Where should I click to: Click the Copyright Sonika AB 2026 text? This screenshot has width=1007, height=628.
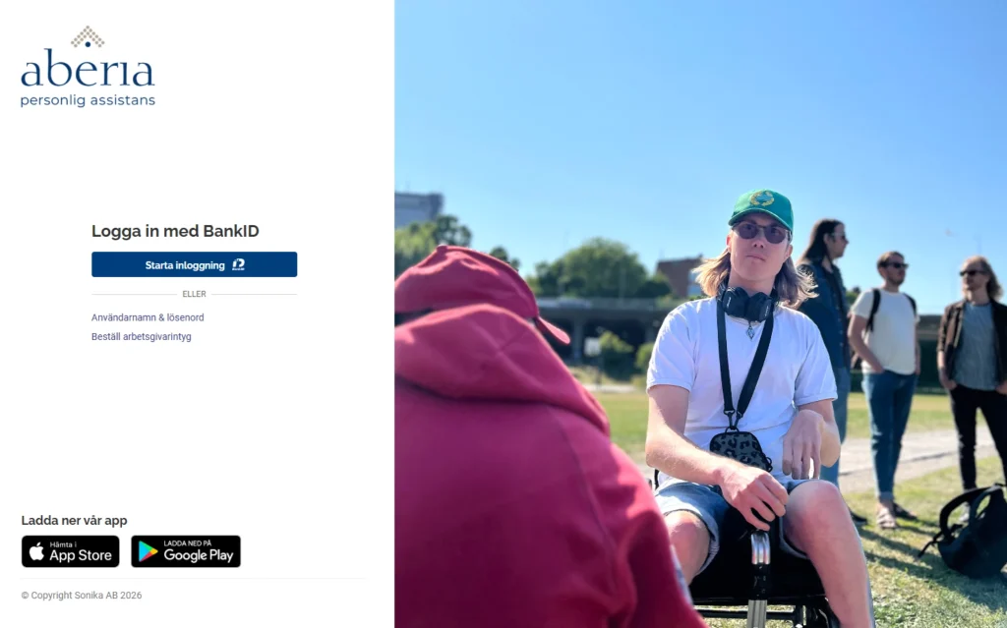click(82, 596)
